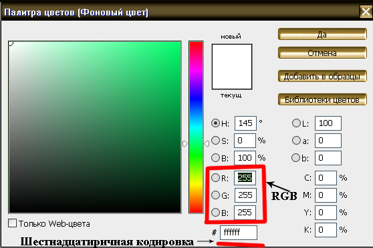Enable the Только Web-цвета checkbox

(x=13, y=223)
